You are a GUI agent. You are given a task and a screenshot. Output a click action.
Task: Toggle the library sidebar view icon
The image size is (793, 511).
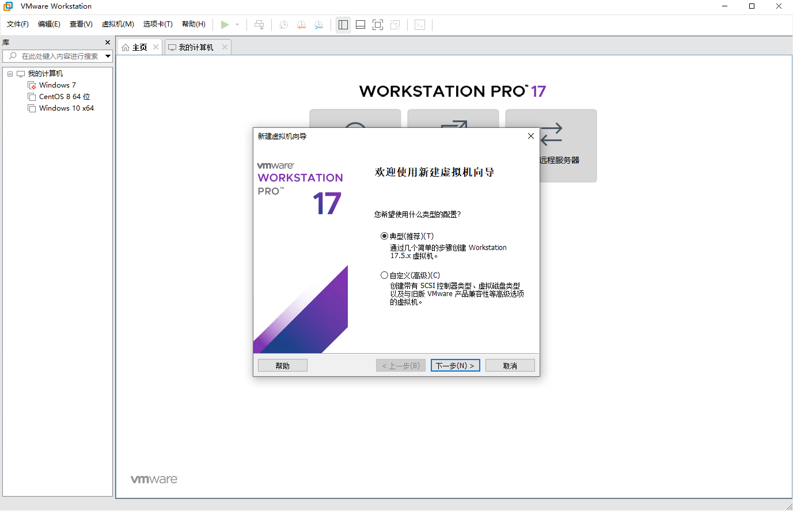[343, 25]
